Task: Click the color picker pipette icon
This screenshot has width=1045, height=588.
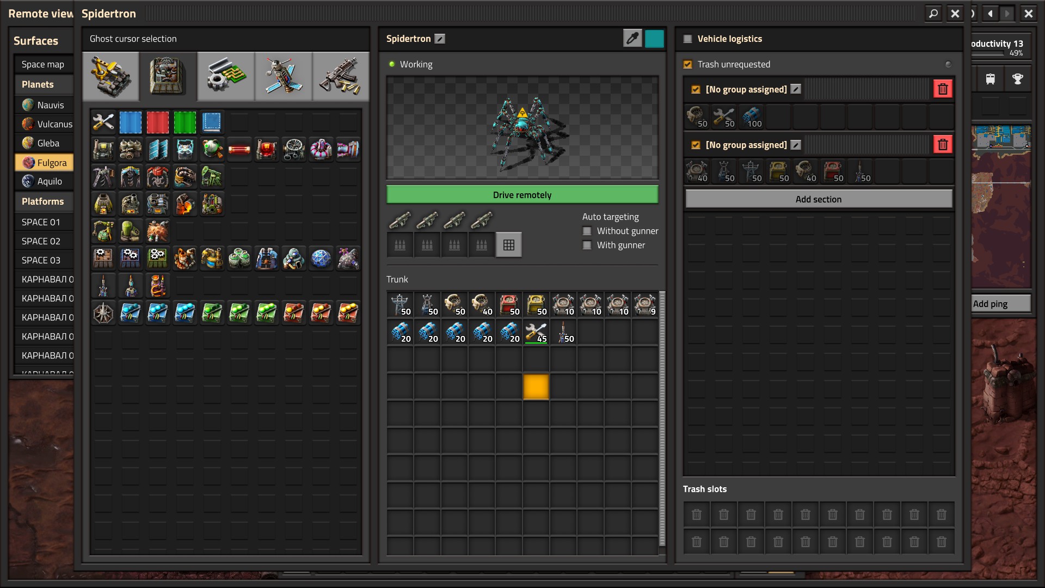Action: [632, 39]
